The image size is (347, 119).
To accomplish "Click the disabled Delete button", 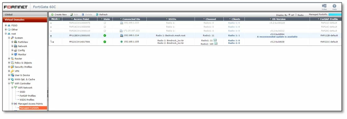I will (x=87, y=14).
